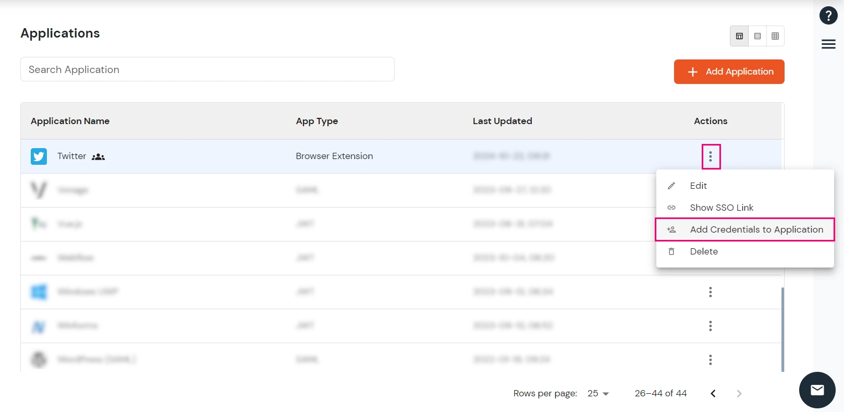Click the Browser Extension app type cell
844x412 pixels.
pyautogui.click(x=334, y=156)
